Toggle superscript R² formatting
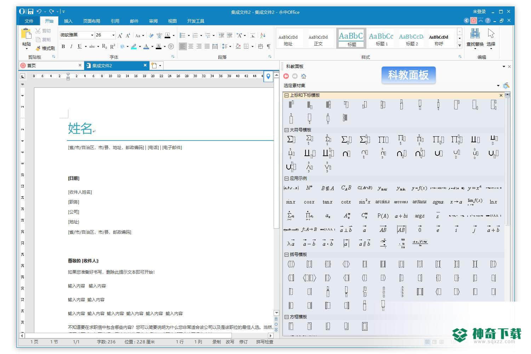Screen dimensions: 531x354 [113, 46]
